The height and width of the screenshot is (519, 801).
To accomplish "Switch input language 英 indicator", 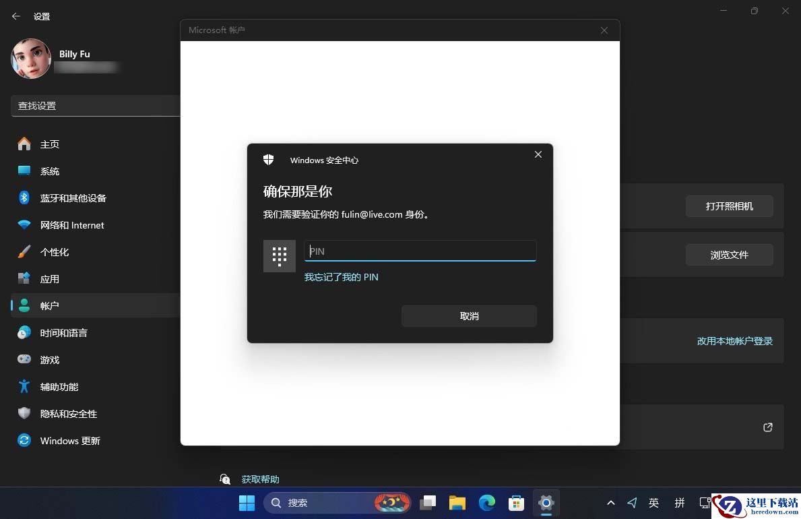I will (654, 503).
